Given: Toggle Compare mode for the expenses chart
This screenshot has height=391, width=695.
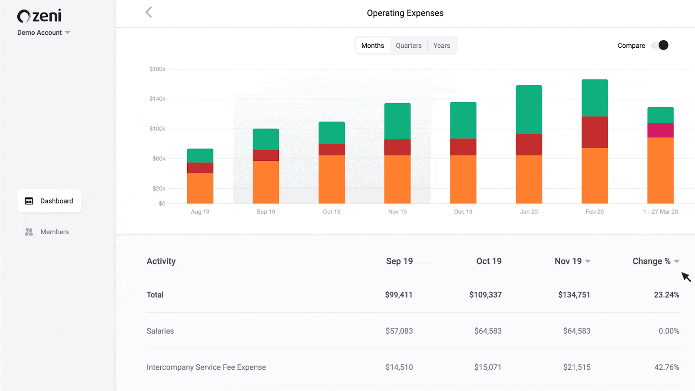Looking at the screenshot, I should pyautogui.click(x=659, y=45).
